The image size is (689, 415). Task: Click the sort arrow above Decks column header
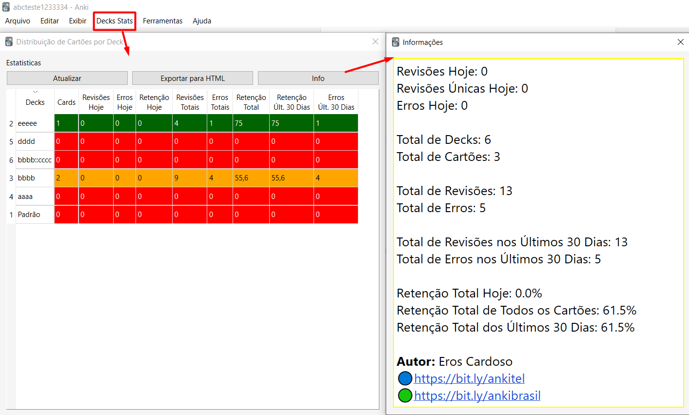tap(35, 92)
